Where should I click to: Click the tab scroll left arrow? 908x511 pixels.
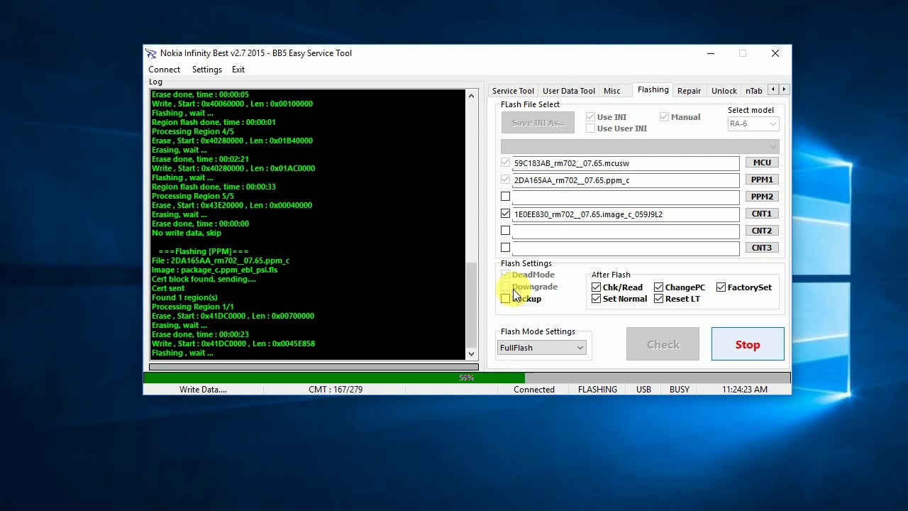tap(773, 89)
